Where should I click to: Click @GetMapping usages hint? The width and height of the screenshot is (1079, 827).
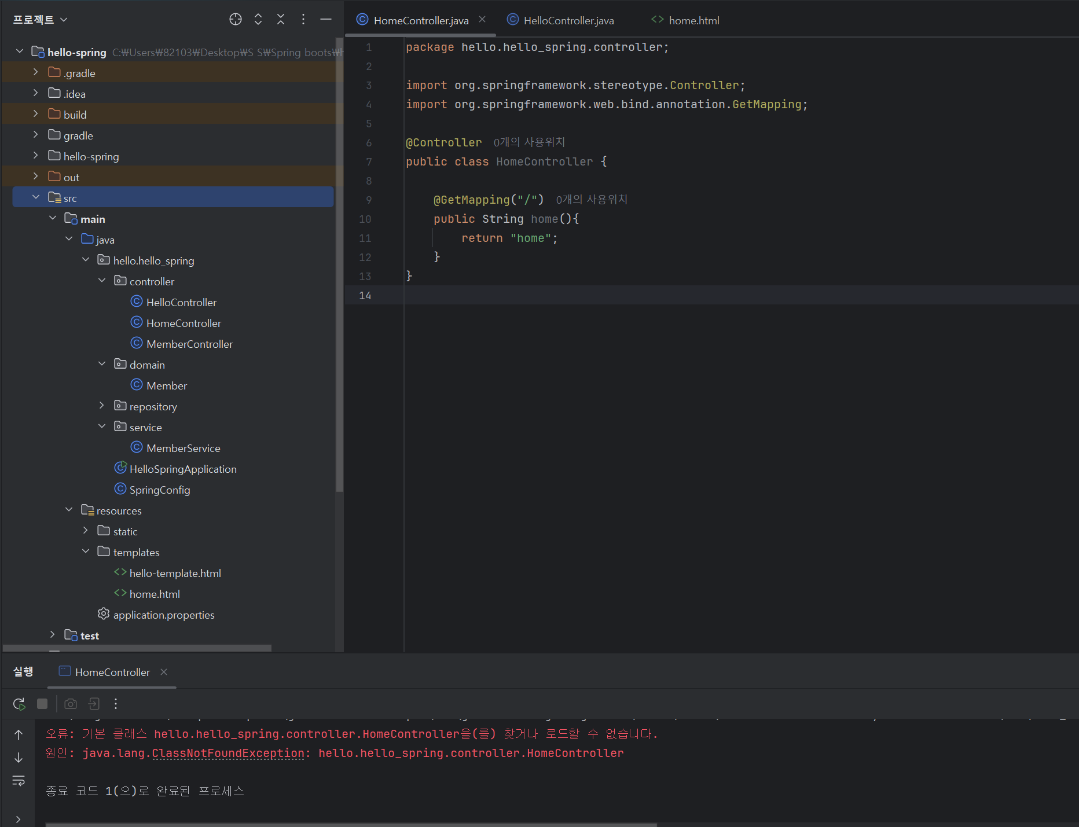(x=592, y=199)
